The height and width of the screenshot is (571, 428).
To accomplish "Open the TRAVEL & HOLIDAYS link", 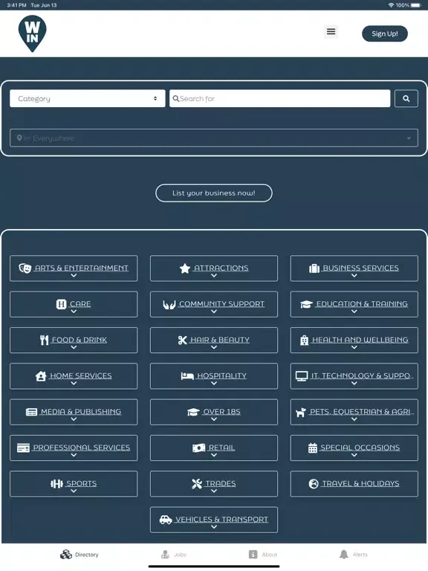I will point(360,483).
